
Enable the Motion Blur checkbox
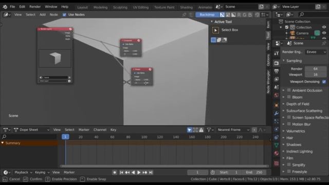coord(289,124)
